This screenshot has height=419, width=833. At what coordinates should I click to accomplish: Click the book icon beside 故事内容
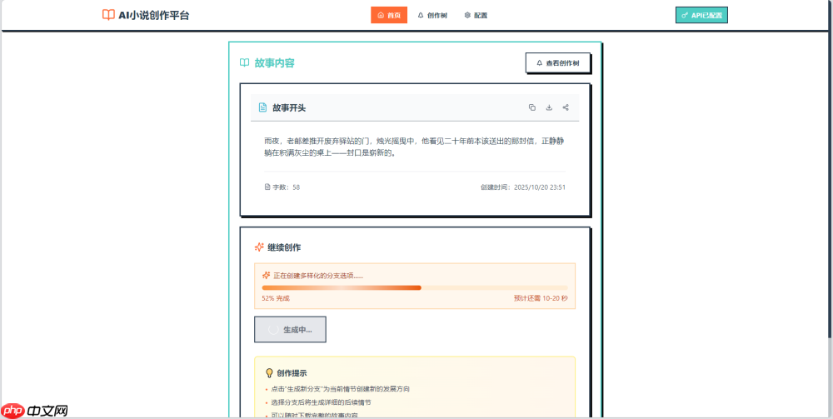point(244,62)
